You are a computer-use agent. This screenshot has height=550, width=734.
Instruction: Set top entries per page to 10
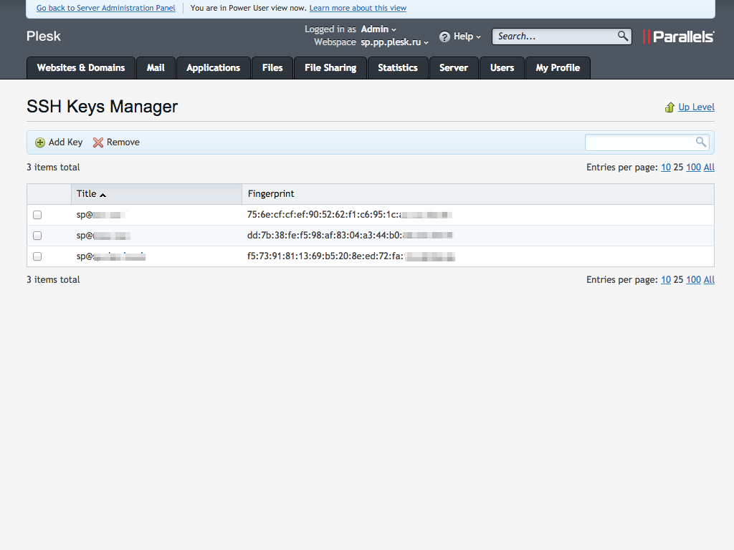(666, 168)
